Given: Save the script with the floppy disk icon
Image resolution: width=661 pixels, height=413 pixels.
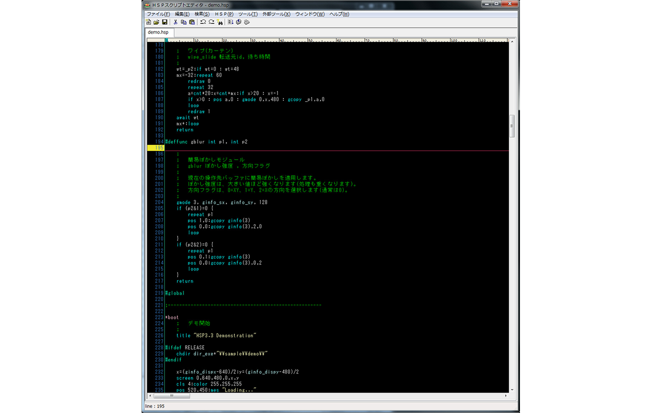Looking at the screenshot, I should coord(165,22).
